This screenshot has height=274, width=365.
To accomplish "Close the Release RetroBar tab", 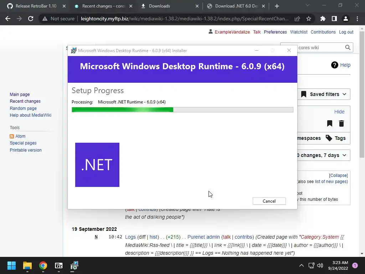I will (x=64, y=6).
